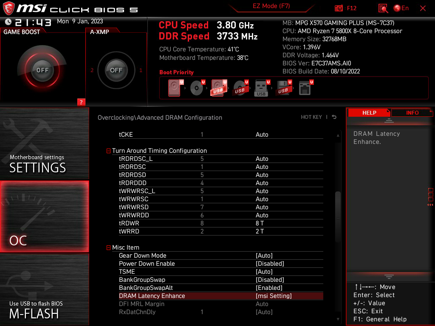Open the Power Down Enable [Disabled] dropdown

[x=270, y=264]
